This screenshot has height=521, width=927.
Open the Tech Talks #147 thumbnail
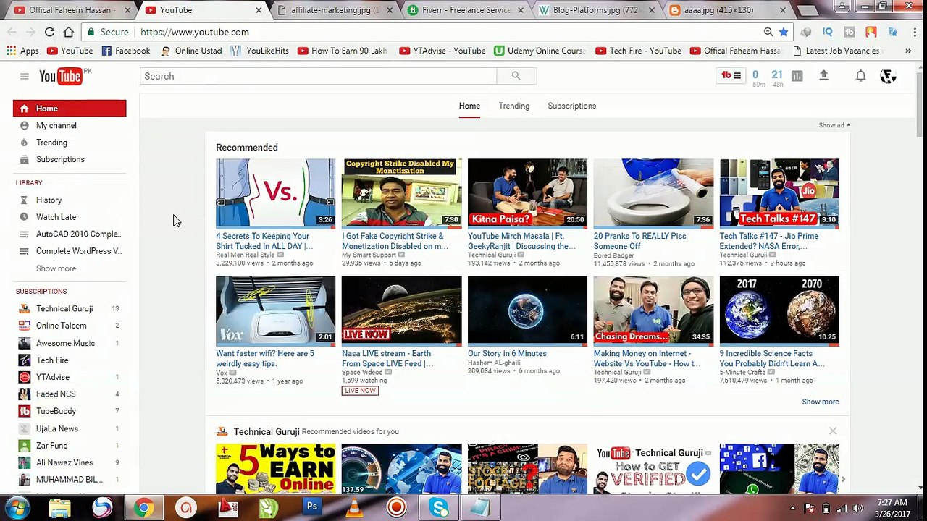pos(779,192)
